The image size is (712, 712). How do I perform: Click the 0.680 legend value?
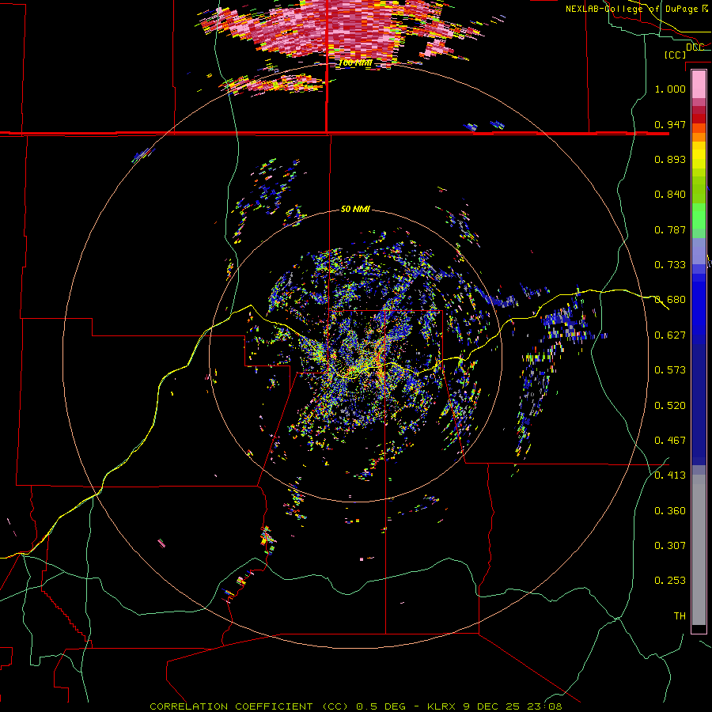pyautogui.click(x=670, y=300)
